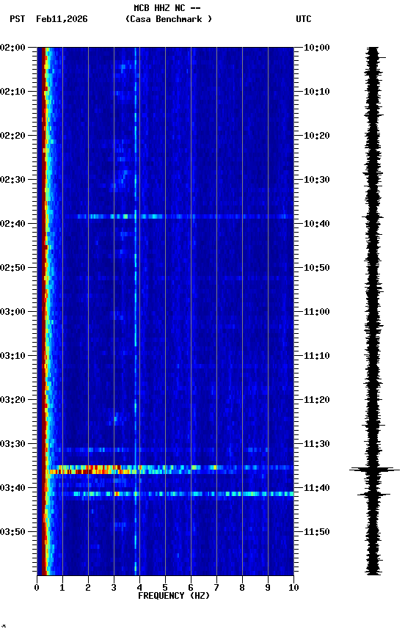405x634 pixels.
Task: Click the 5 Hz frequency tick label
Action: [165, 588]
